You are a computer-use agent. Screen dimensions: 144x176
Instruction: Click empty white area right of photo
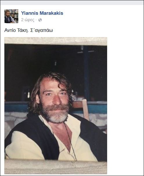125,101
